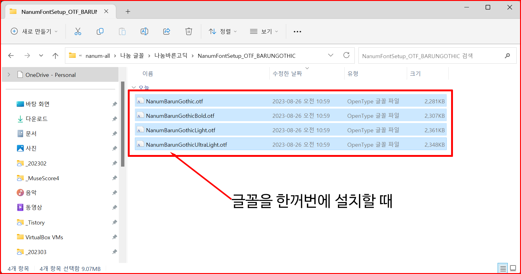This screenshot has width=521, height=274.
Task: Open the 보기 view dropdown
Action: [264, 31]
